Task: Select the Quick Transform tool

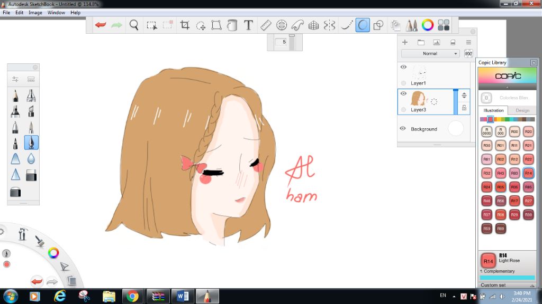Action: 201,25
